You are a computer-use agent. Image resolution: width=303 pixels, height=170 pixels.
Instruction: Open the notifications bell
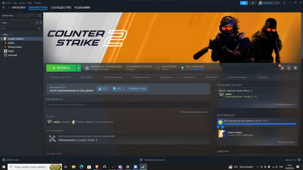pos(252,3)
